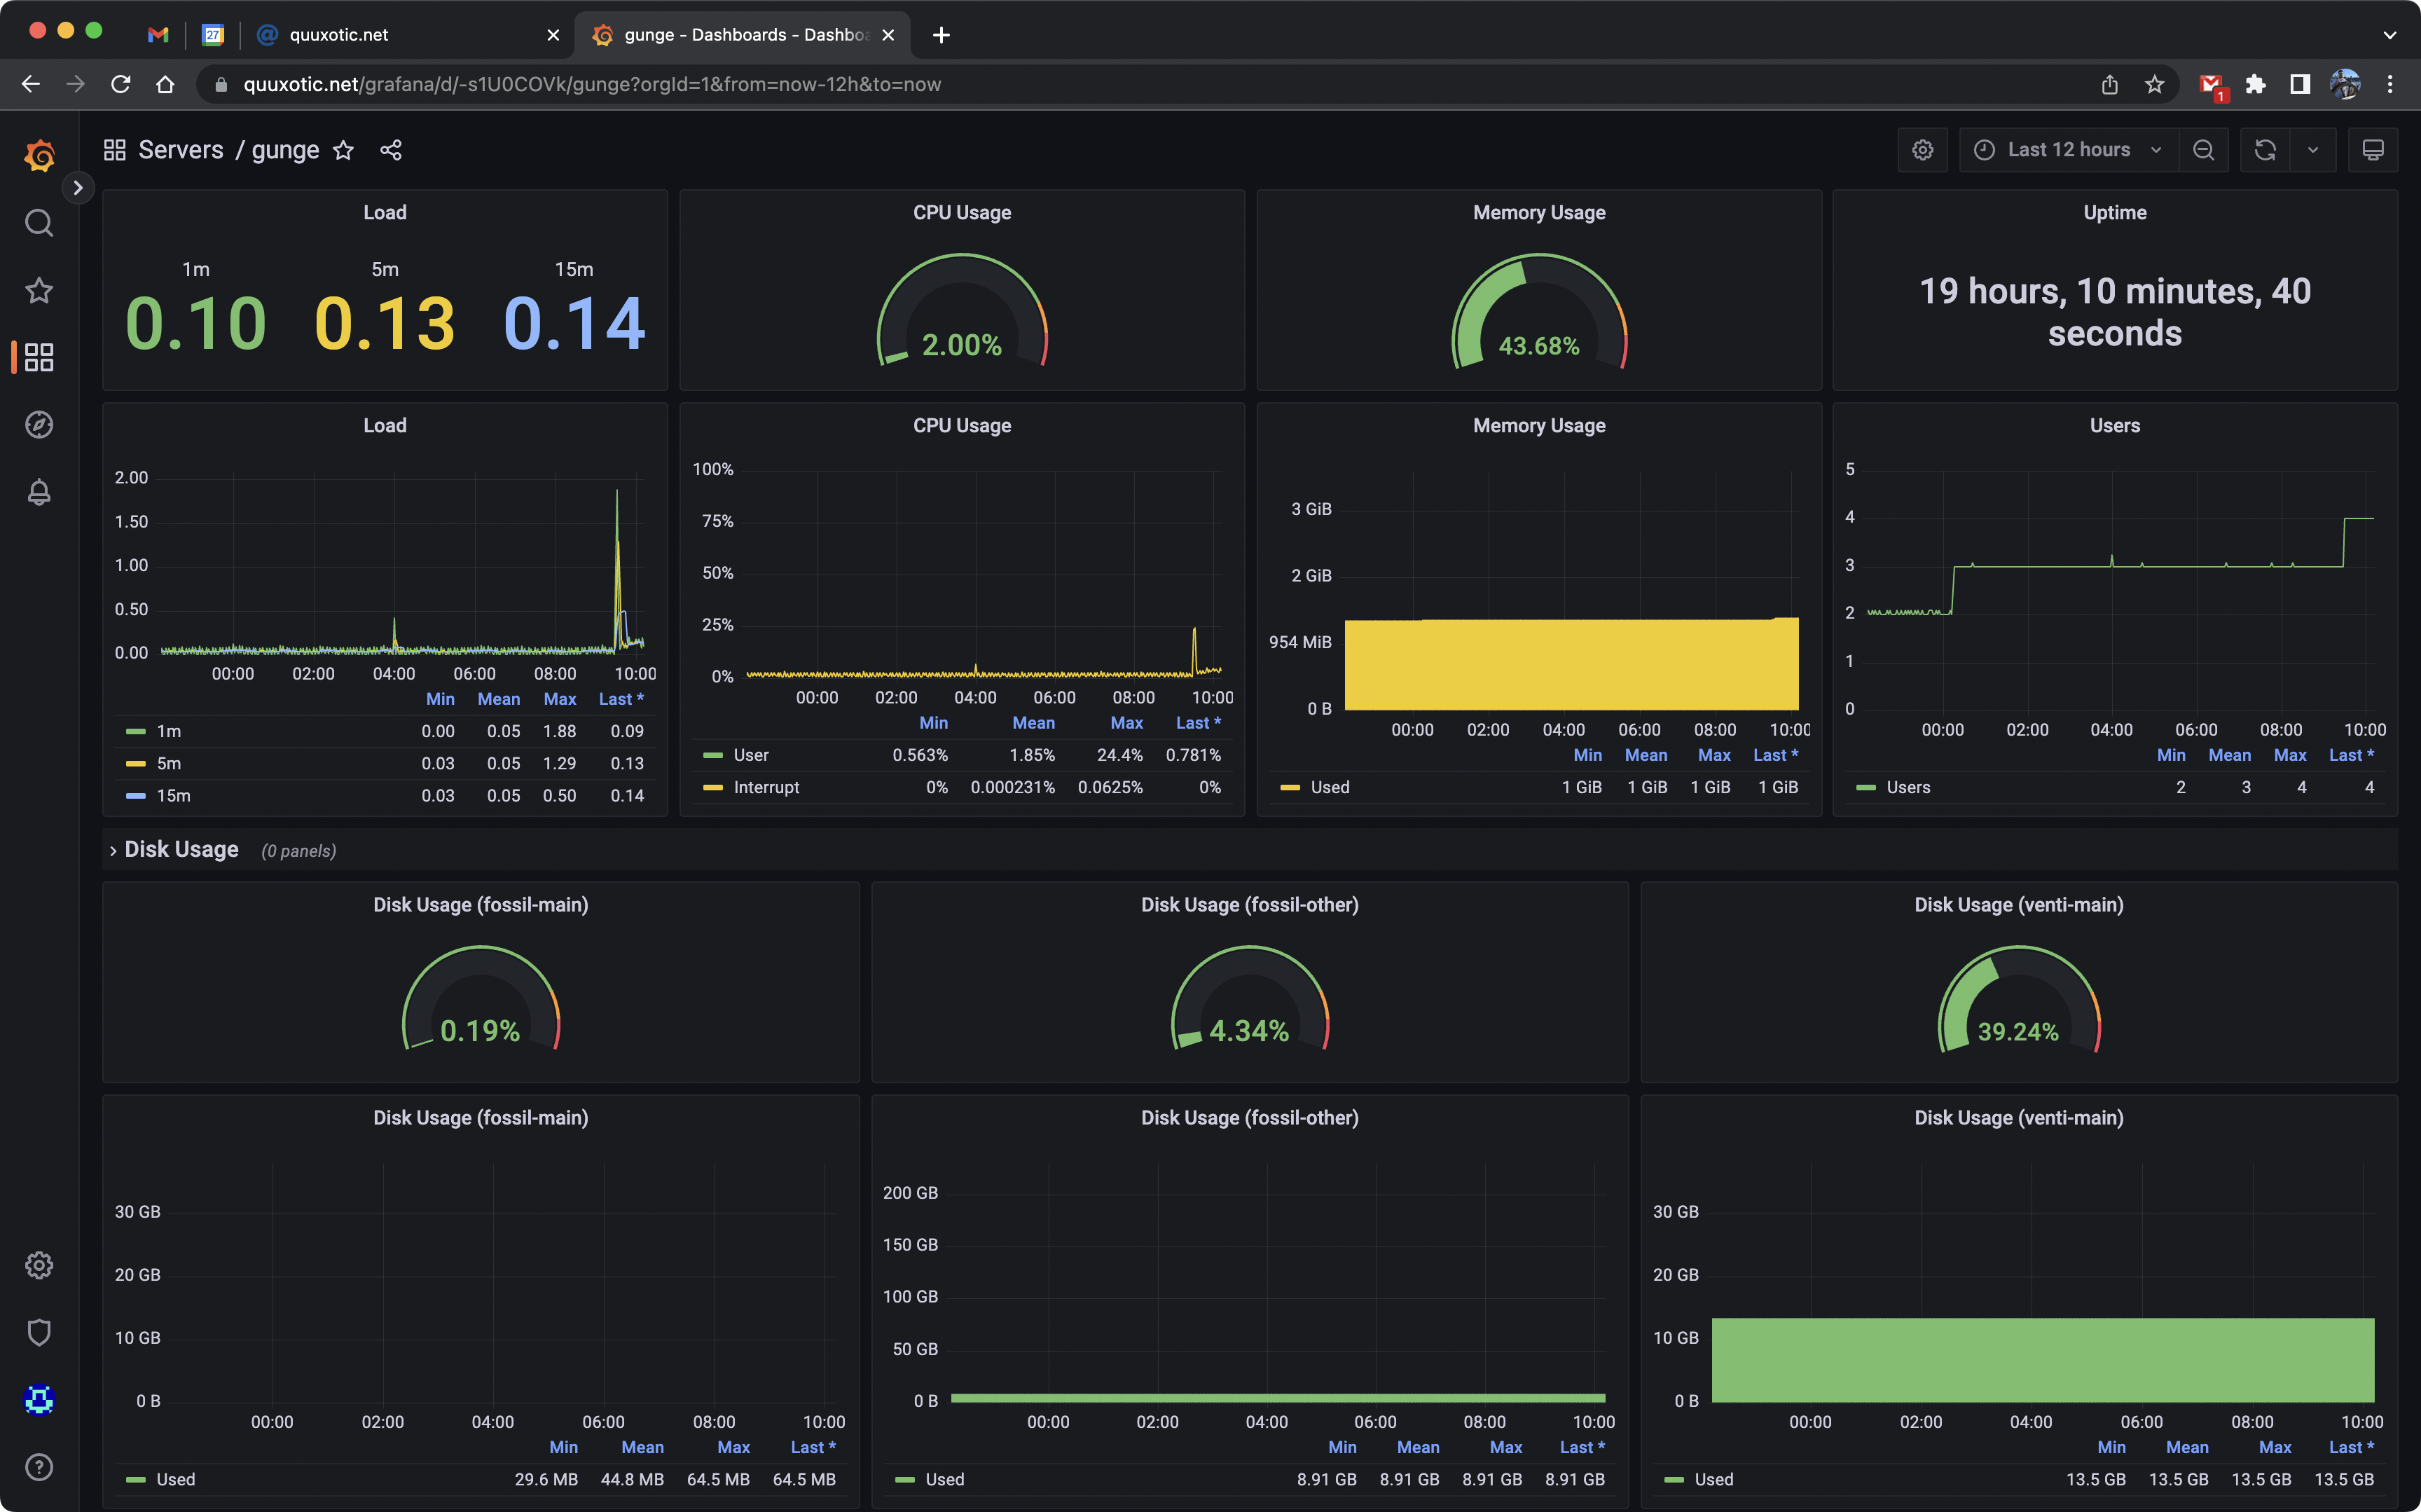Click the Servers folder breadcrumb
The height and width of the screenshot is (1512, 2421).
tap(180, 150)
